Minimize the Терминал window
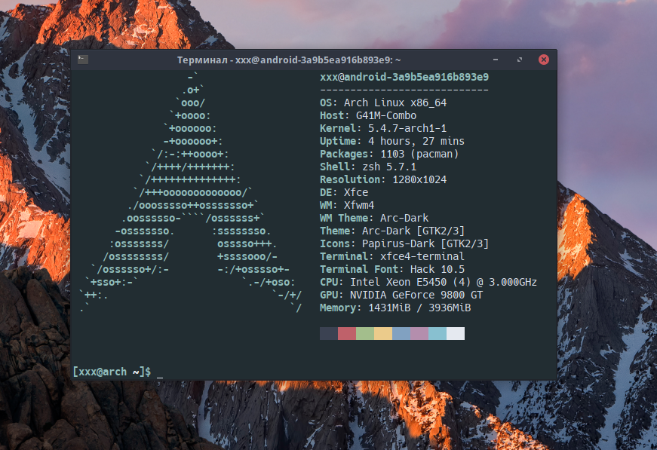This screenshot has width=657, height=450. tap(496, 60)
